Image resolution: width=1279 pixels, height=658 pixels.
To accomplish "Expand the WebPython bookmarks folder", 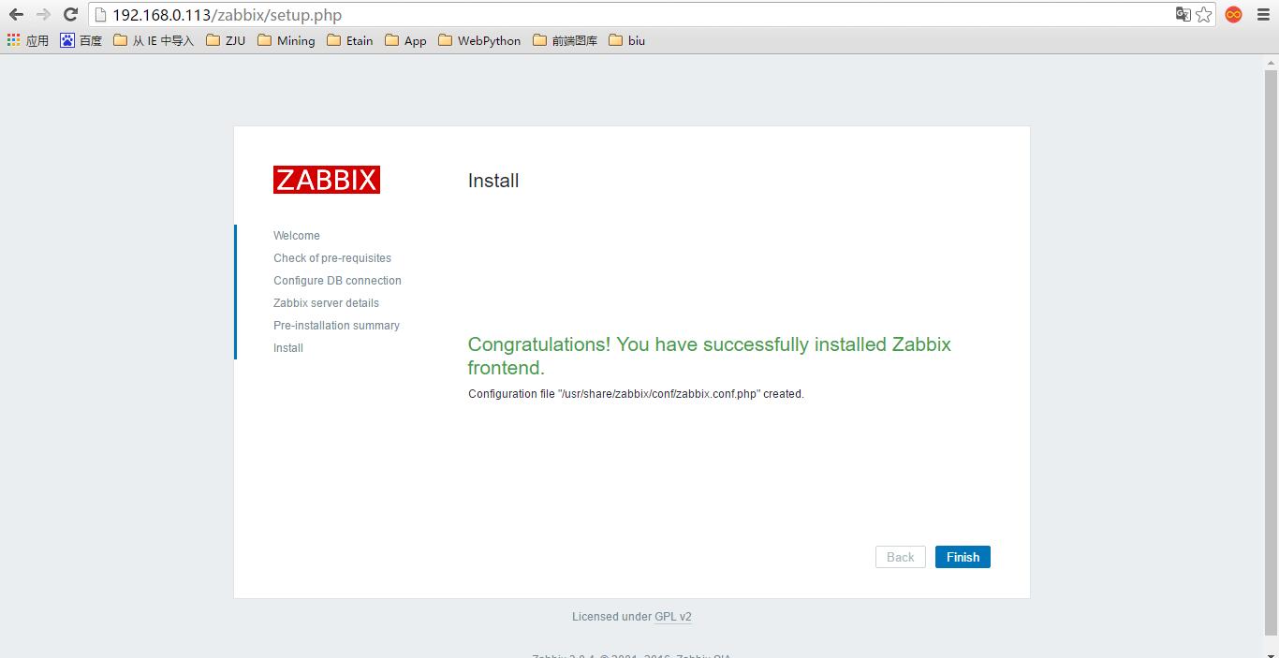I will tap(478, 40).
